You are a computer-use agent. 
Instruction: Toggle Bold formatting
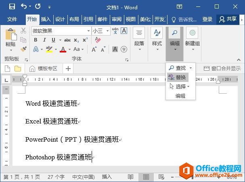tap(36, 40)
